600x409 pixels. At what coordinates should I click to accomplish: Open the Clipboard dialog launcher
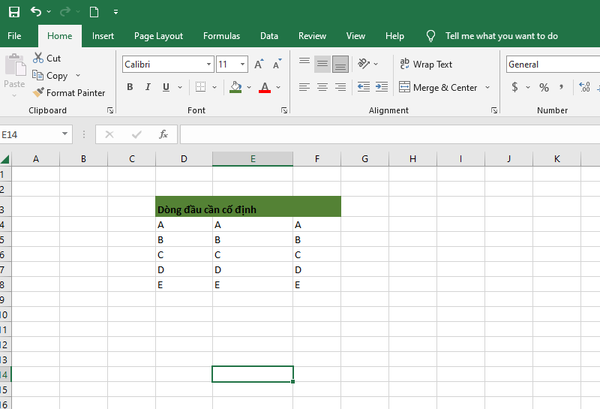[110, 110]
